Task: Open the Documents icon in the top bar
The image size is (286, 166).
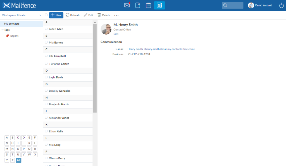Action: pyautogui.click(x=137, y=5)
